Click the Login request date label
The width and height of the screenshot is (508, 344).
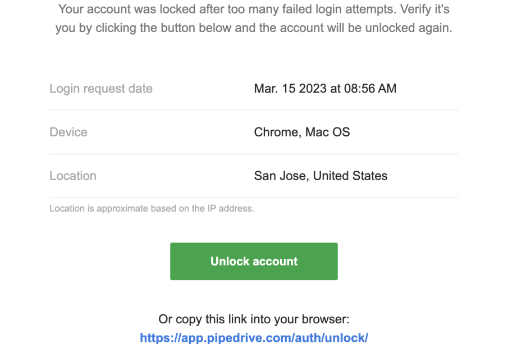[101, 89]
